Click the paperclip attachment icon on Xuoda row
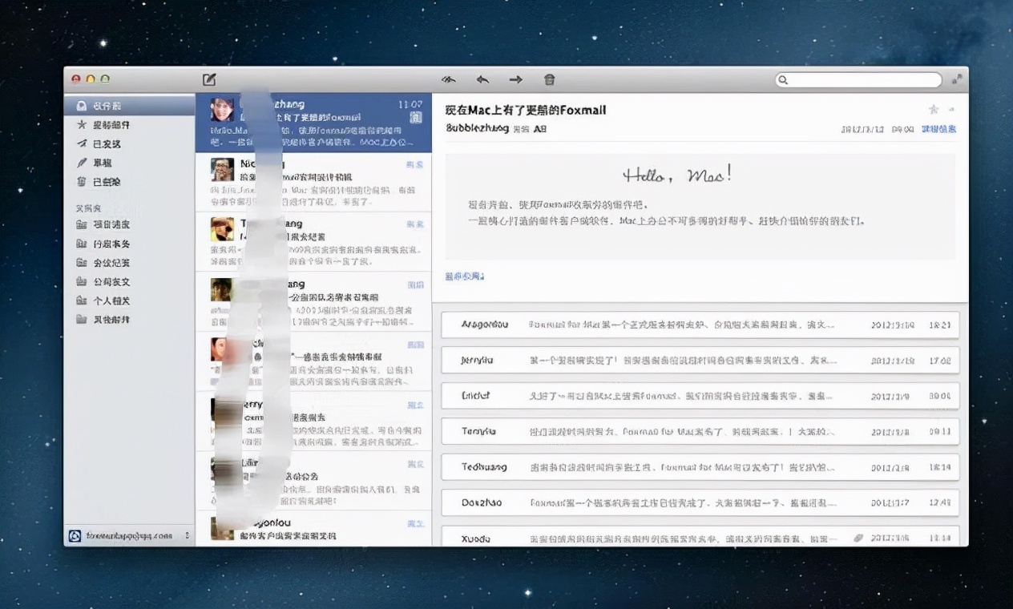Viewport: 1013px width, 609px height. pos(858,538)
